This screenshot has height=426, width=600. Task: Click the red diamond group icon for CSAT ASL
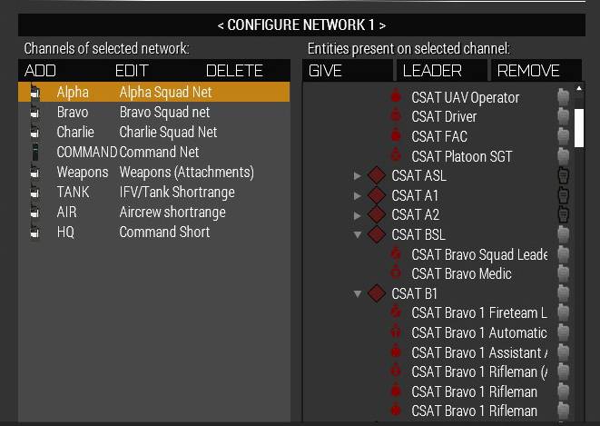pyautogui.click(x=377, y=175)
